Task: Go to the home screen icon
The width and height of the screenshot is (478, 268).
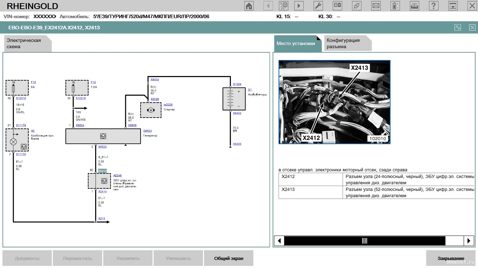Action: click(249, 6)
